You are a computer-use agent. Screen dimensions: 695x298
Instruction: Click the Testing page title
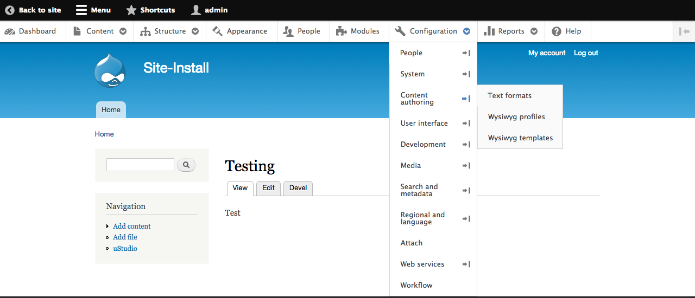tap(250, 166)
